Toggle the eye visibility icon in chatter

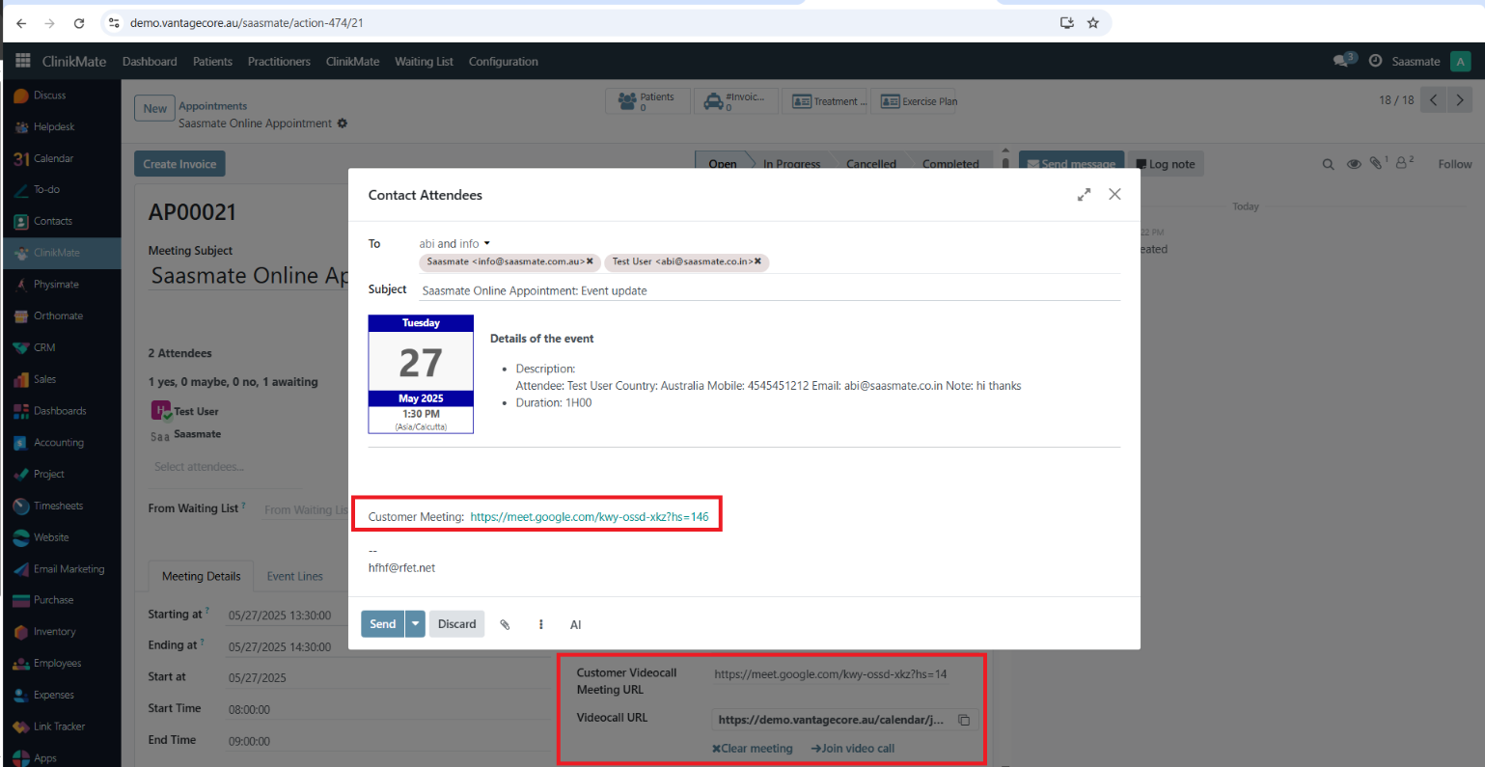pyautogui.click(x=1354, y=164)
